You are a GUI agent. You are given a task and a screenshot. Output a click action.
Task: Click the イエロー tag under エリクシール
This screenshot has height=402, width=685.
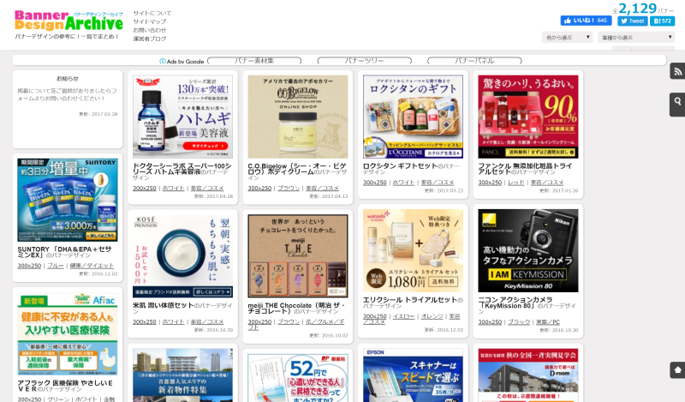(x=403, y=316)
